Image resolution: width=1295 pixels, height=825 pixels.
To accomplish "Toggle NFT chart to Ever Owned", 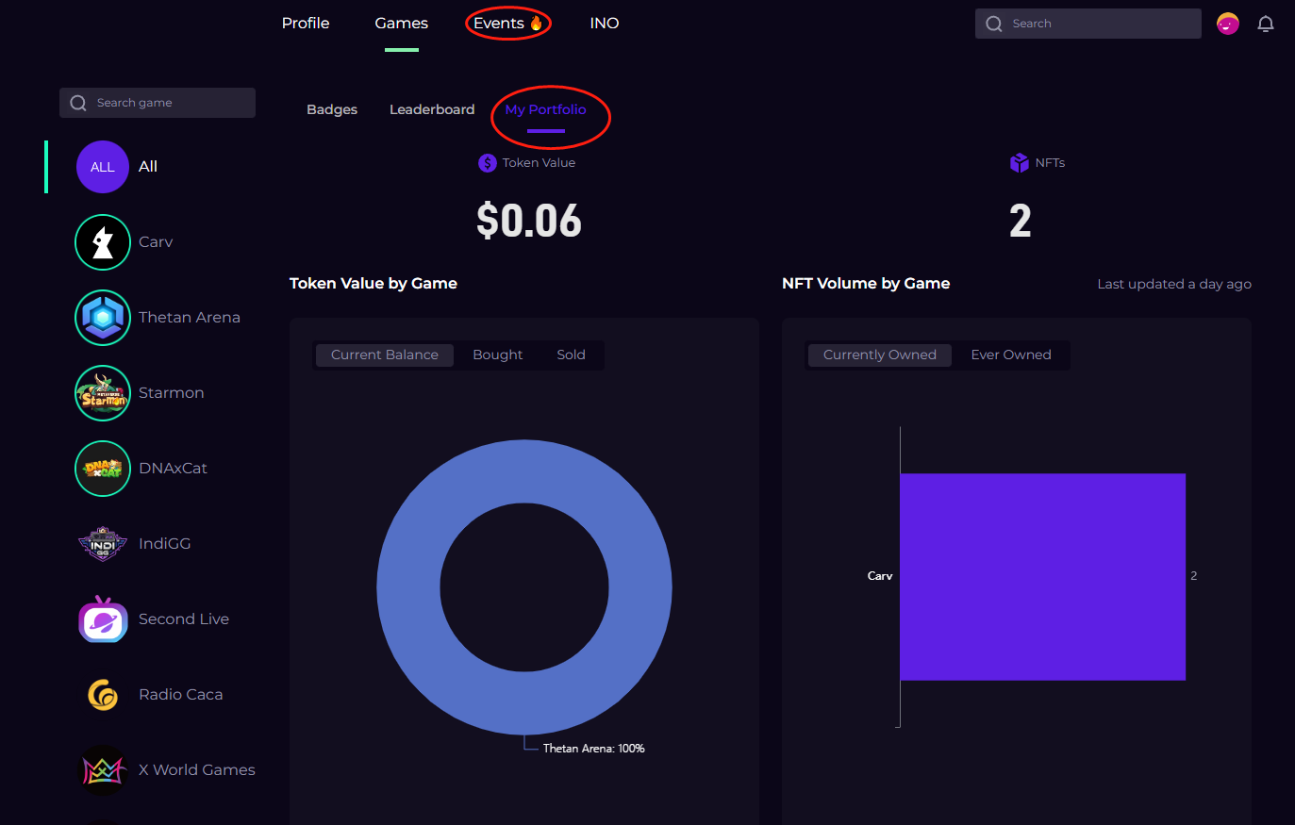I will click(x=1010, y=355).
